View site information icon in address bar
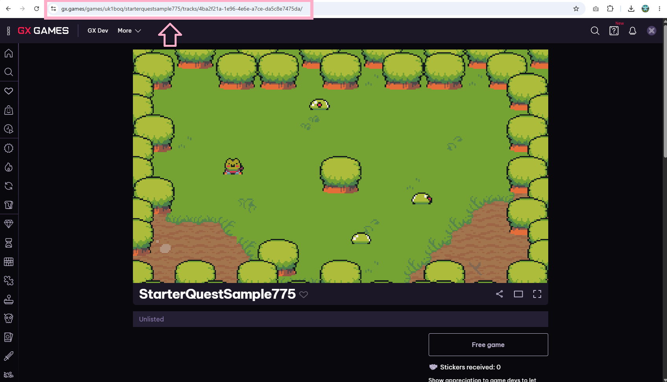667x382 pixels. click(53, 9)
